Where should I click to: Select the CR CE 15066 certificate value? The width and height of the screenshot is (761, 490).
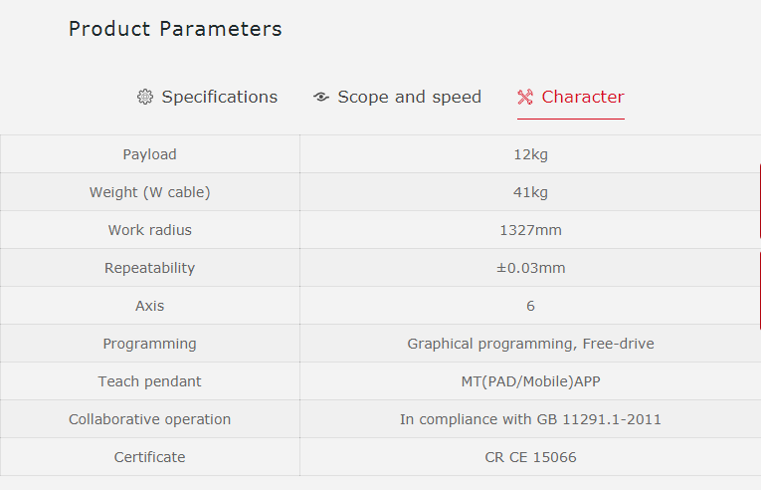coord(530,457)
